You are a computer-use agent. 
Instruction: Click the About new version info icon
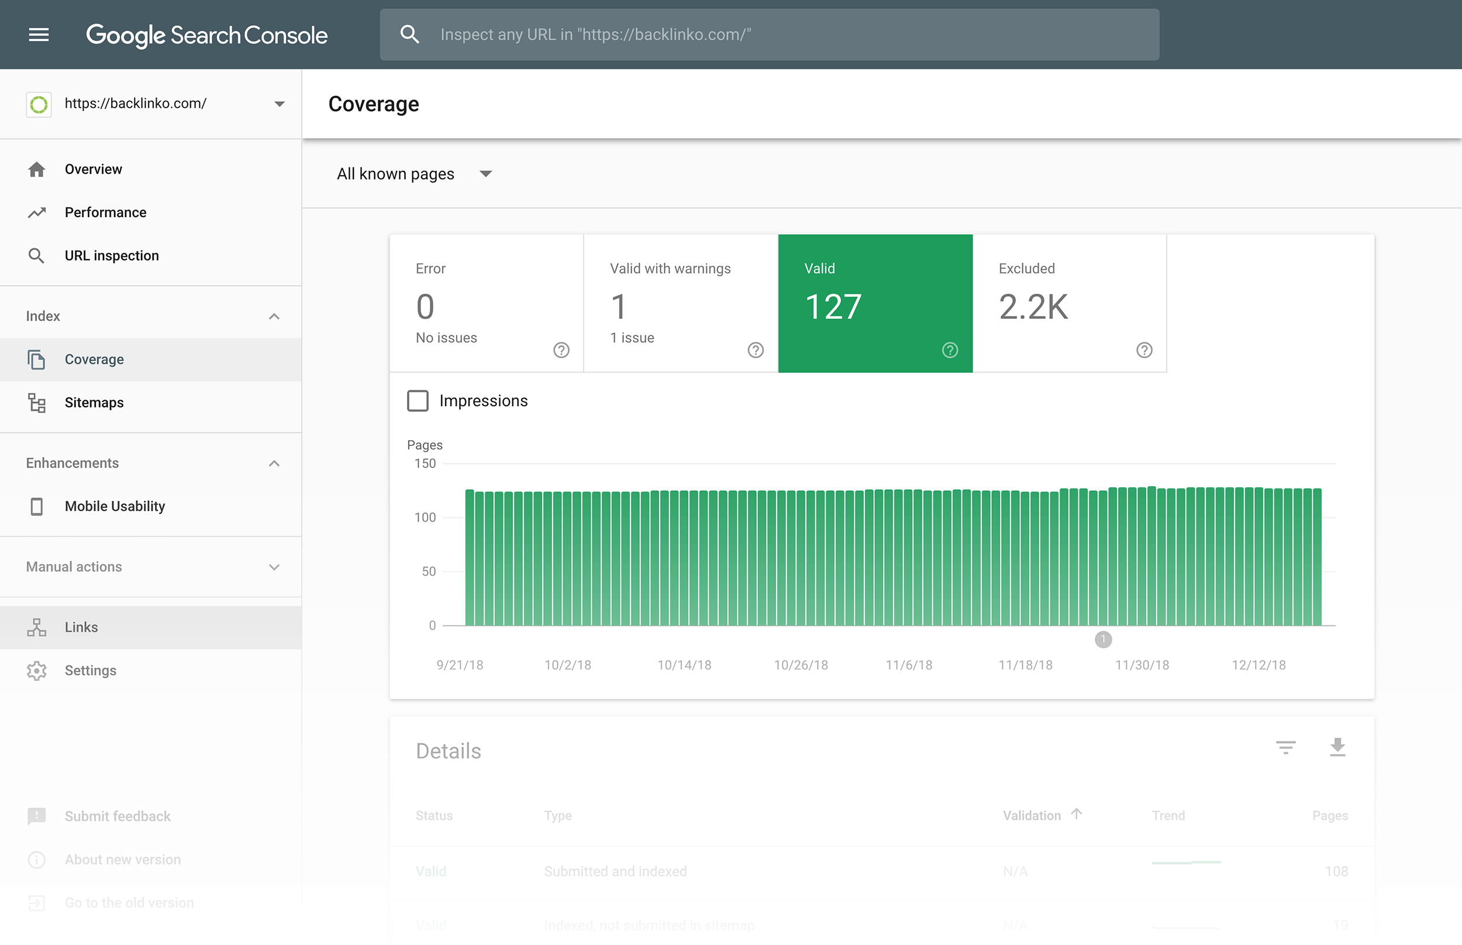pos(37,860)
